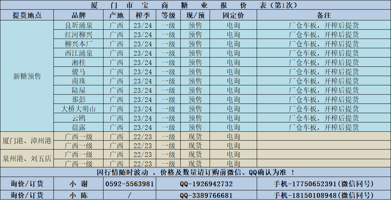The width and height of the screenshot is (391, 200).
Task: Select the 厦门港、漳州港 location cell
Action: (27, 141)
